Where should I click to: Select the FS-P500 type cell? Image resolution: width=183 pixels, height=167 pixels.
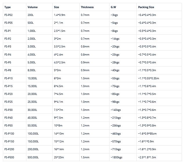pos(10,157)
